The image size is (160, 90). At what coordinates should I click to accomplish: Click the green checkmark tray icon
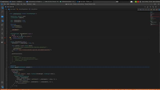point(136,2)
